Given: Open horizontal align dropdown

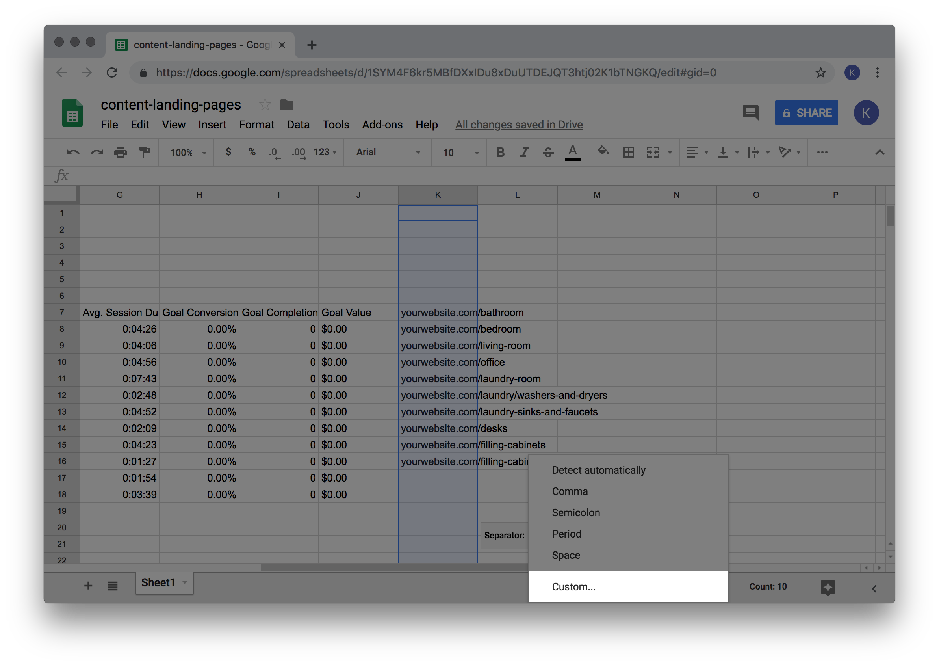Looking at the screenshot, I should (697, 152).
